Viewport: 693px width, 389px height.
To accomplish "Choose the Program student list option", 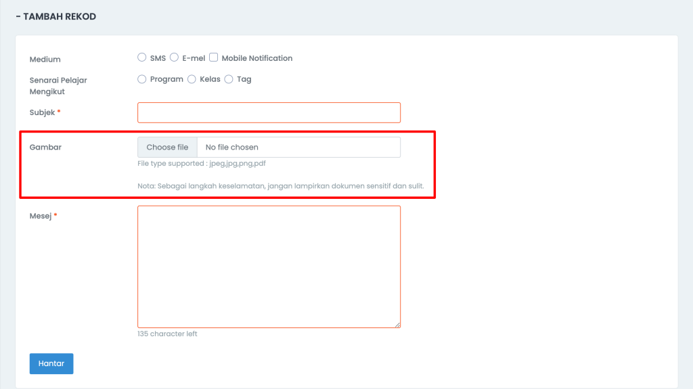I will pos(142,79).
